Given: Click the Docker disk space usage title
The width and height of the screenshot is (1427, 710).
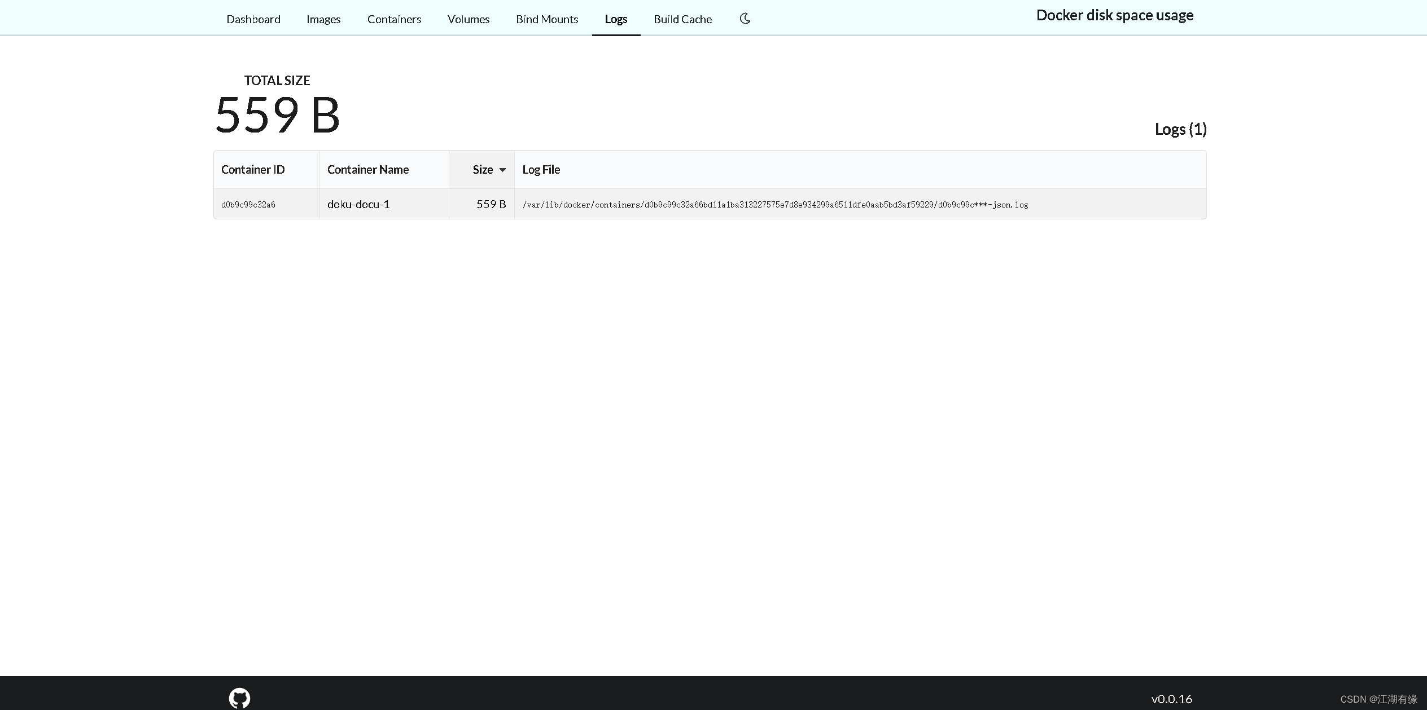Looking at the screenshot, I should [x=1114, y=15].
